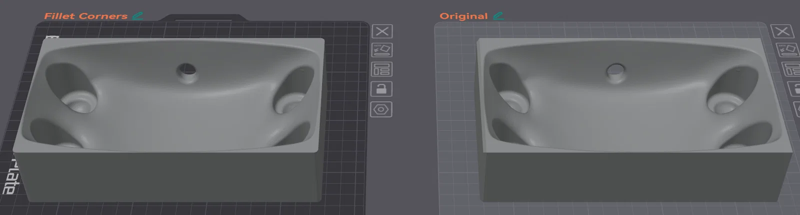800x215 pixels.
Task: Remove all objects from Original plate
Action: pos(783,31)
